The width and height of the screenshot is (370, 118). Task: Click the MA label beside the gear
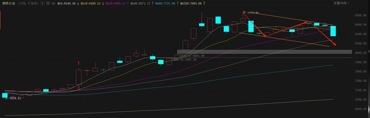coord(54,3)
